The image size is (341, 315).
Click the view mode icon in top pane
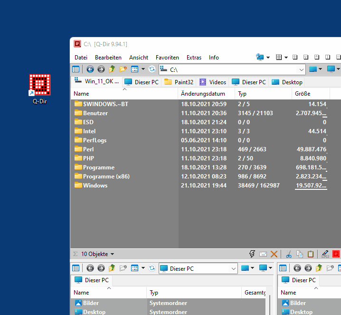point(134,69)
